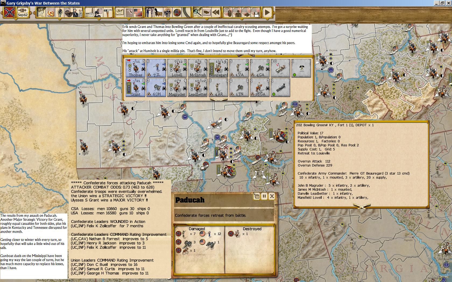Click the binoculars icon on Grant card
This screenshot has height=282, width=452.
coord(143,88)
